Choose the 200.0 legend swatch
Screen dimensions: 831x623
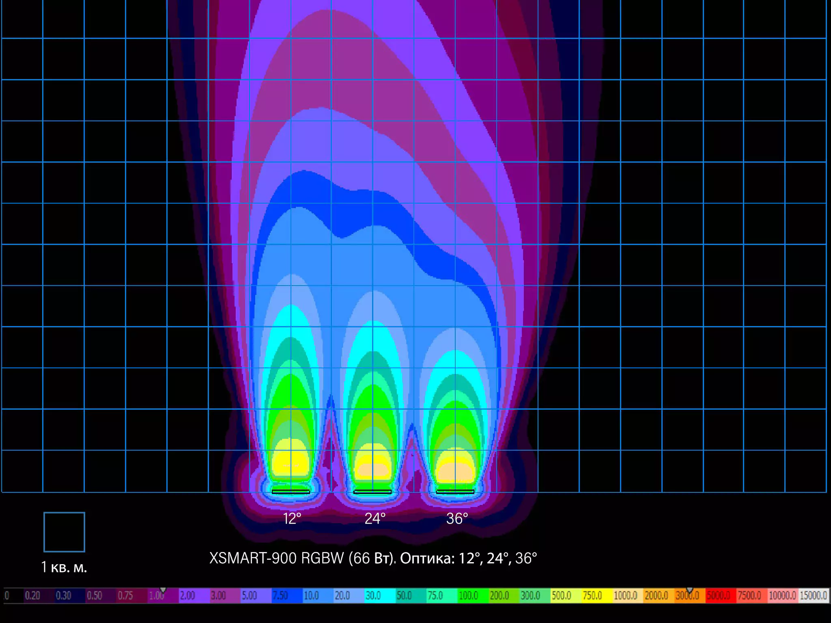(x=504, y=595)
